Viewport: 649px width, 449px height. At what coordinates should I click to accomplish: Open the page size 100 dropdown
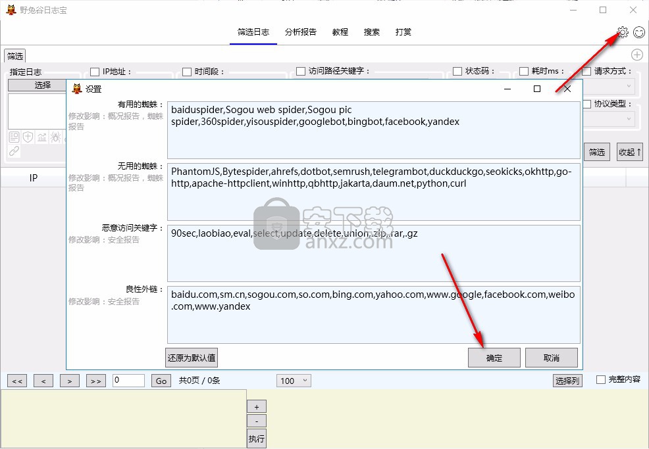(x=294, y=381)
